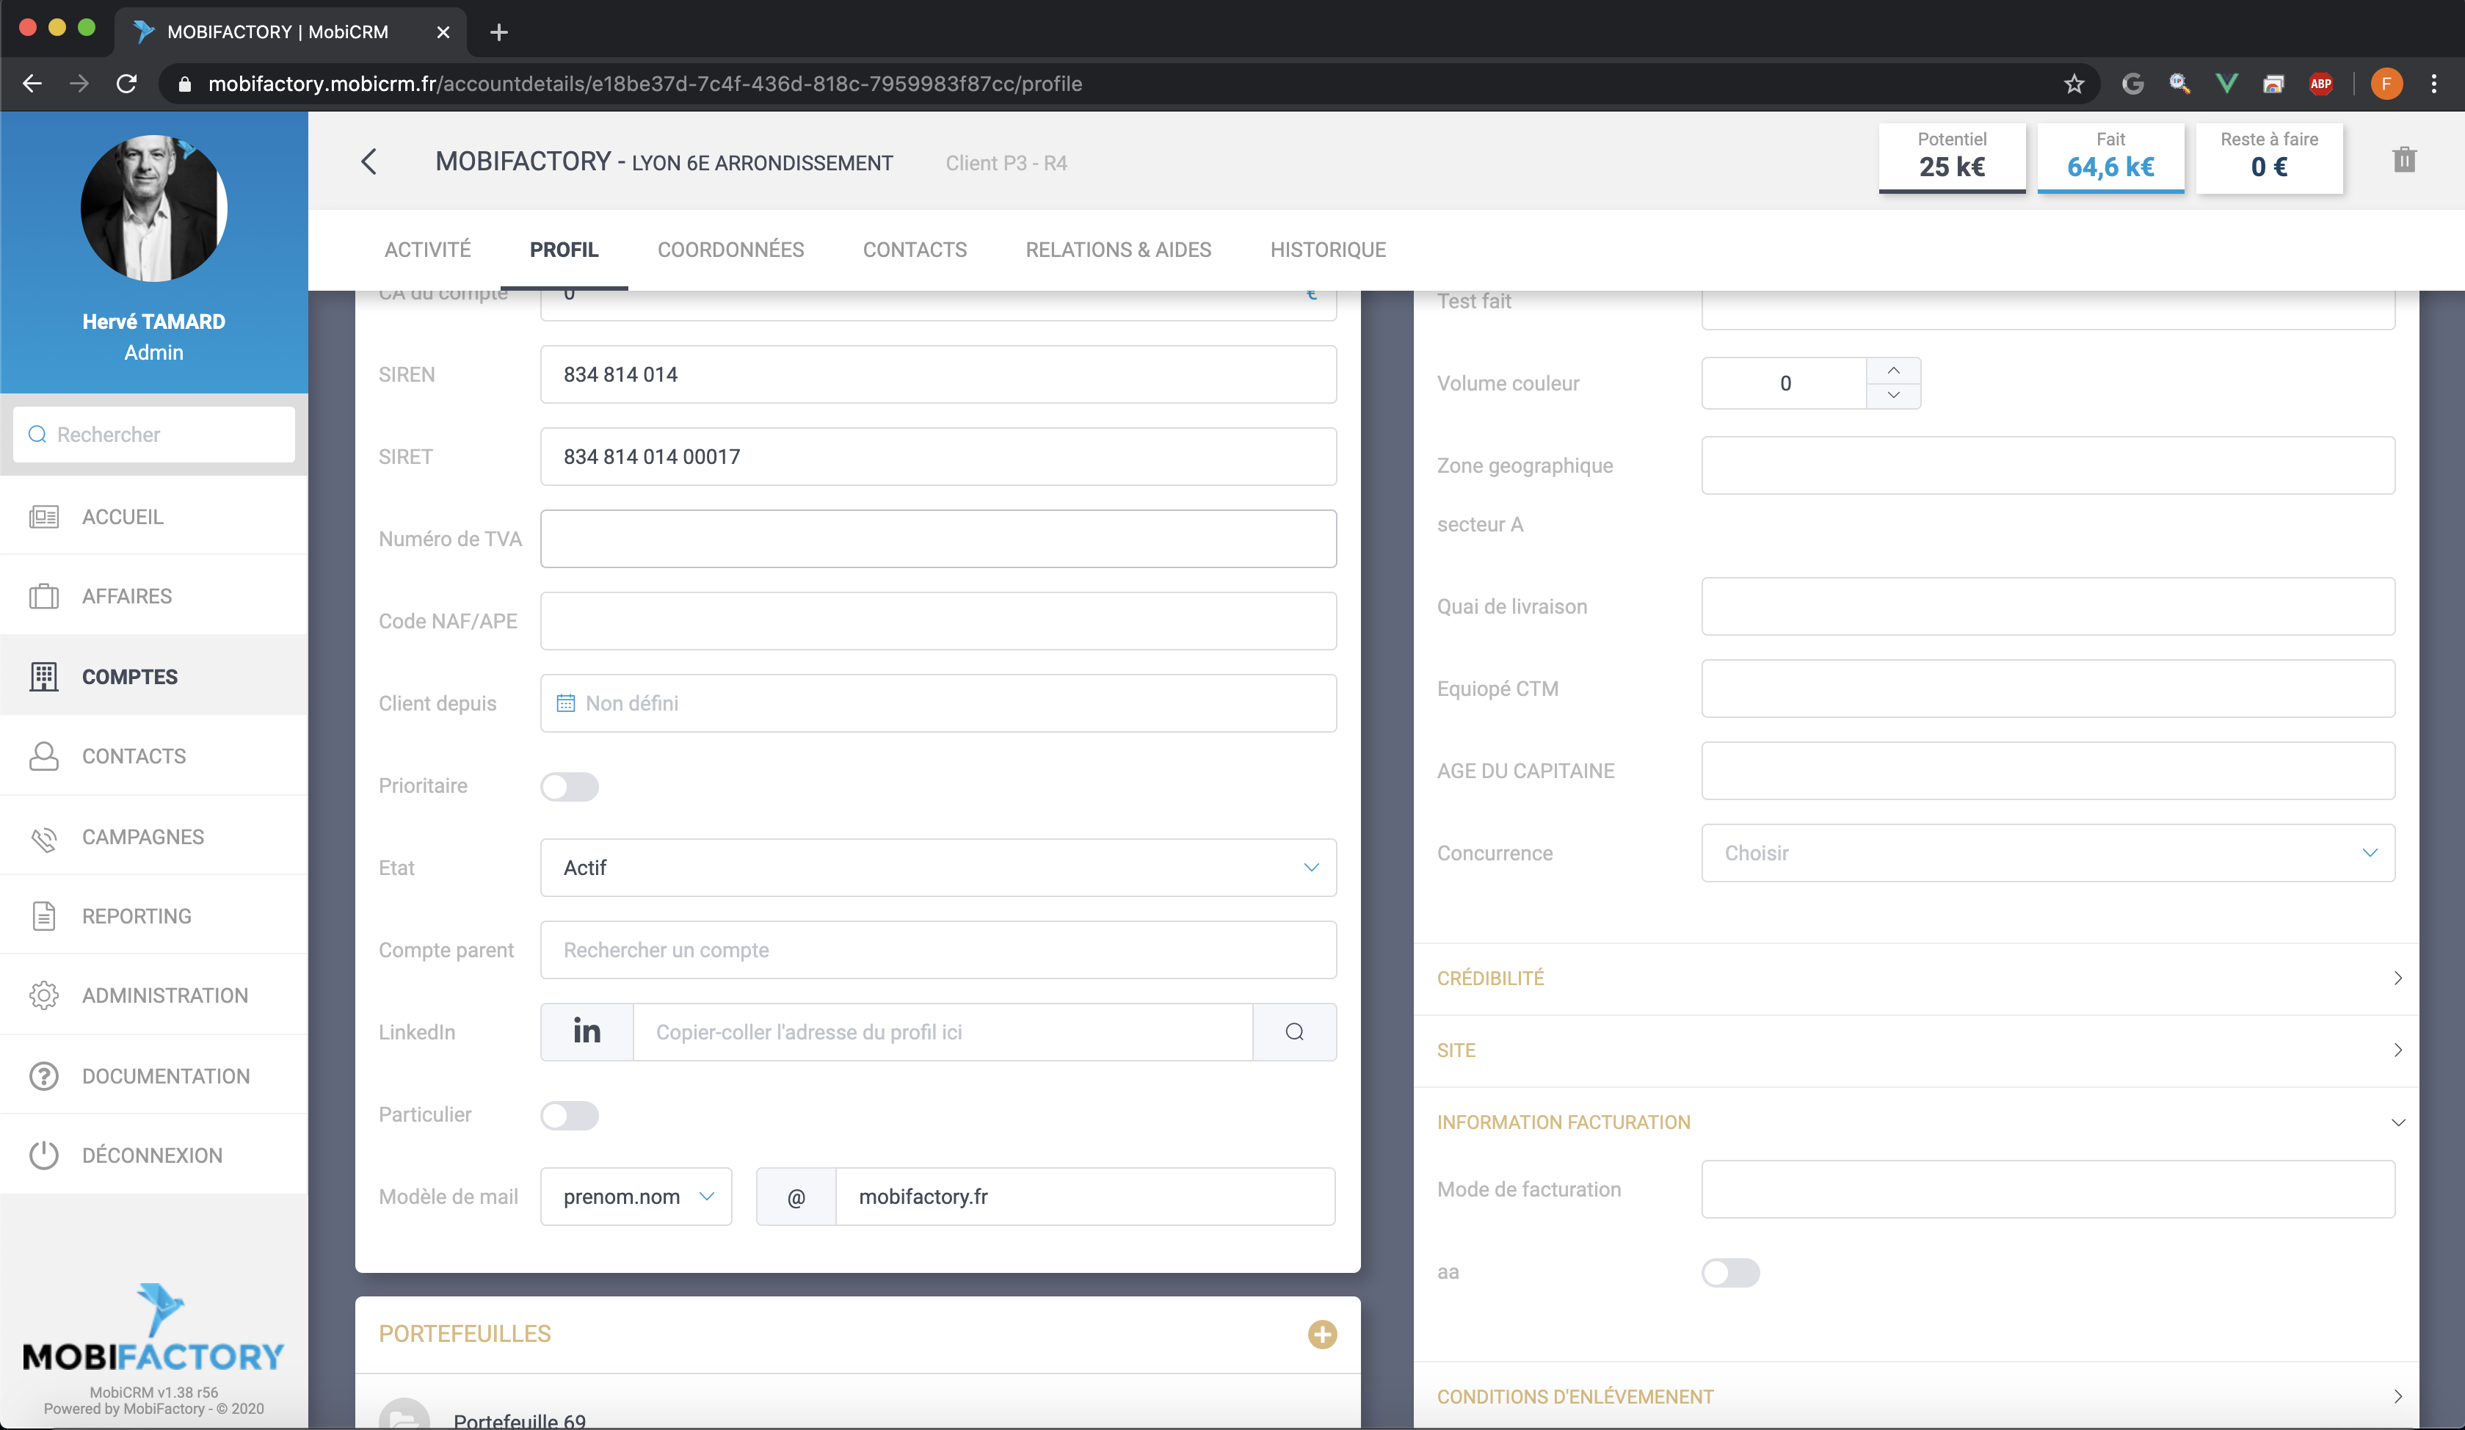The image size is (2465, 1430).
Task: Open the Etat dropdown showing Actif
Action: pyautogui.click(x=937, y=868)
